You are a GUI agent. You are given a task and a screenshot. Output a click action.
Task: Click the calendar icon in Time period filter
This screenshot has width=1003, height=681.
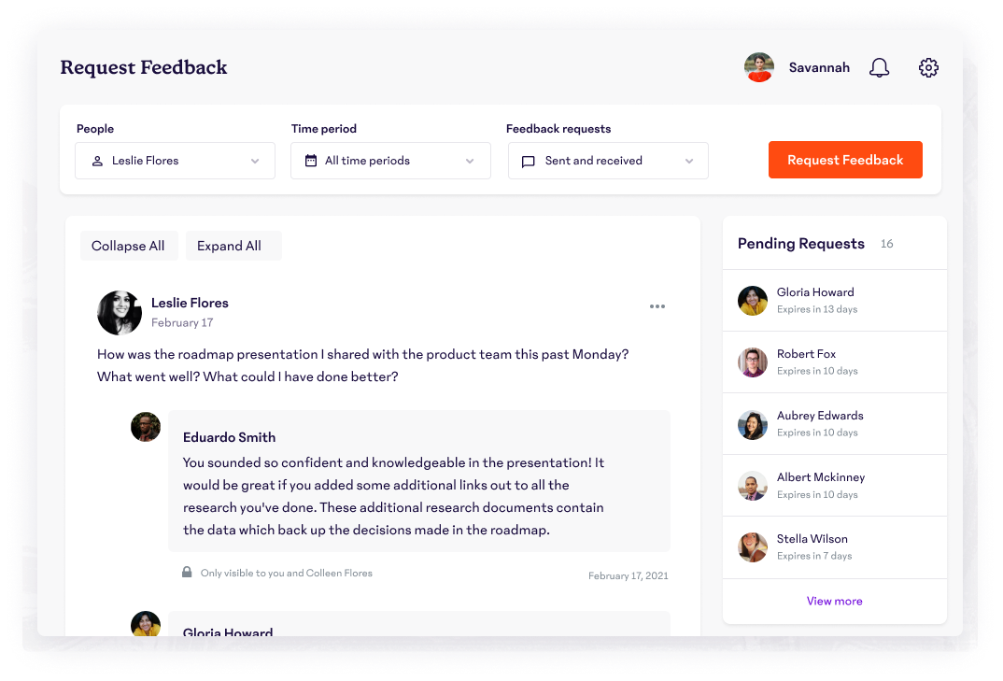[x=311, y=161]
